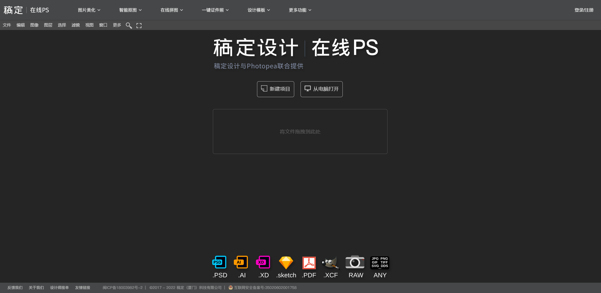
Task: Open the 更多 menu
Action: coord(117,25)
